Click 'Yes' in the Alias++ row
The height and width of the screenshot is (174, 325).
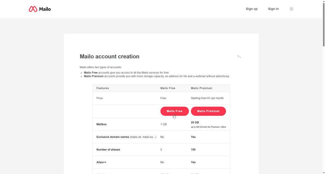point(193,162)
